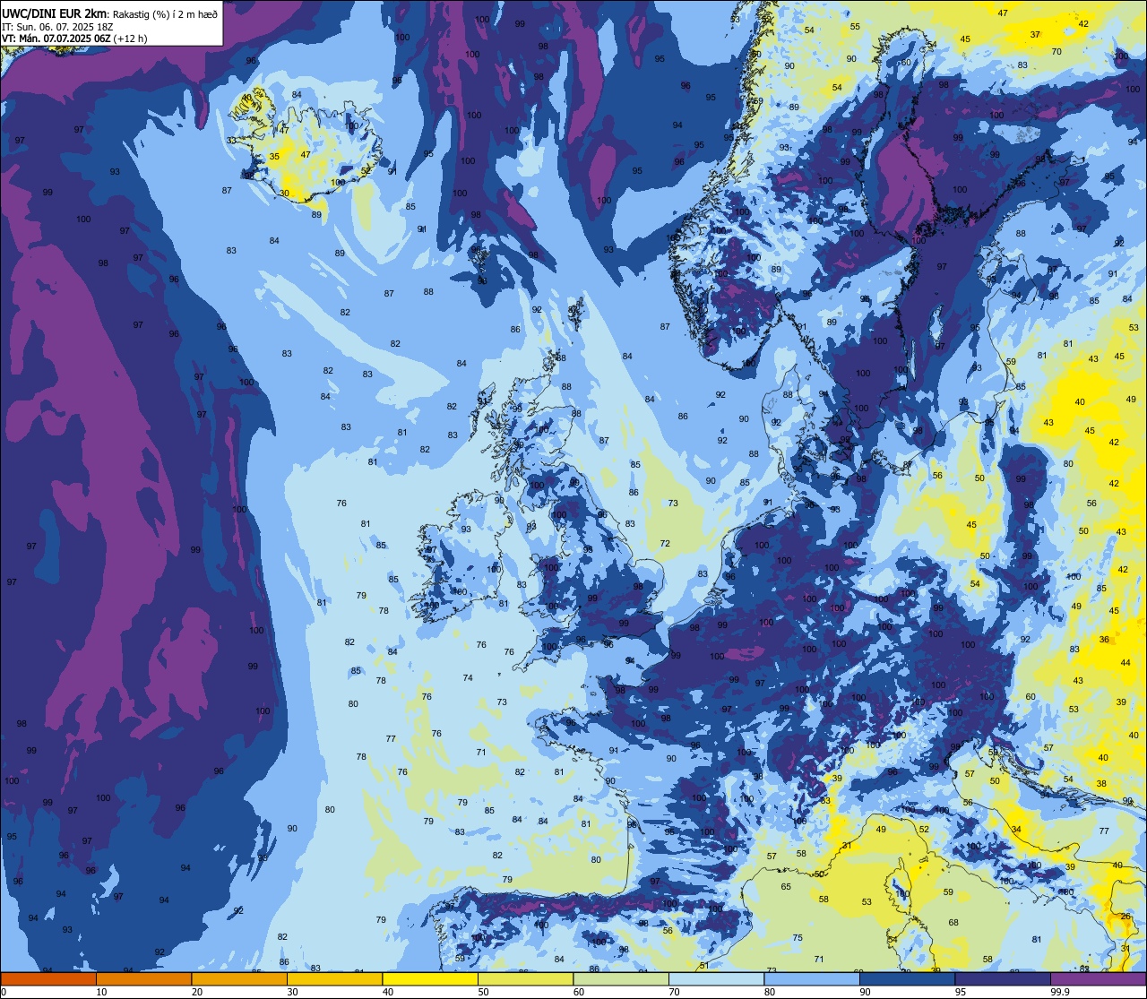The width and height of the screenshot is (1147, 999).
Task: Pick the purple above-99.9 legend swatch
Action: [1098, 978]
